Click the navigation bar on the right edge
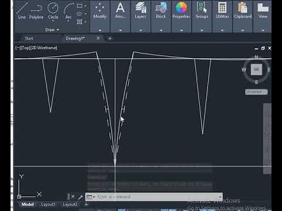 point(267,138)
